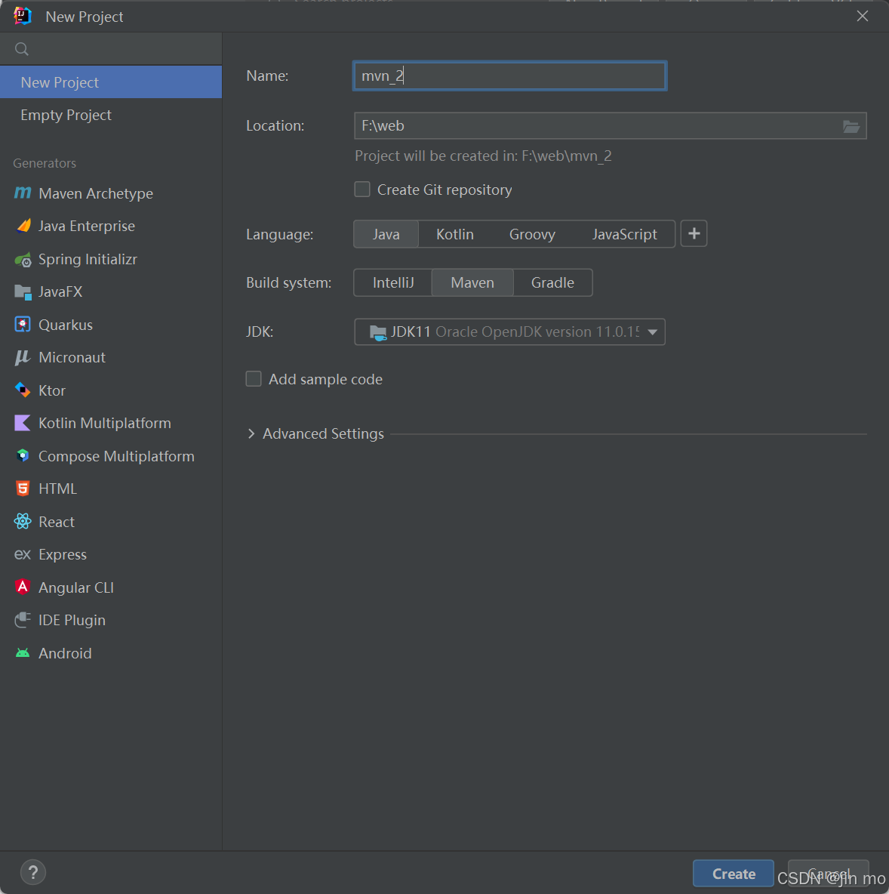The image size is (889, 894).
Task: Click the Angular CLI icon
Action: click(x=22, y=587)
